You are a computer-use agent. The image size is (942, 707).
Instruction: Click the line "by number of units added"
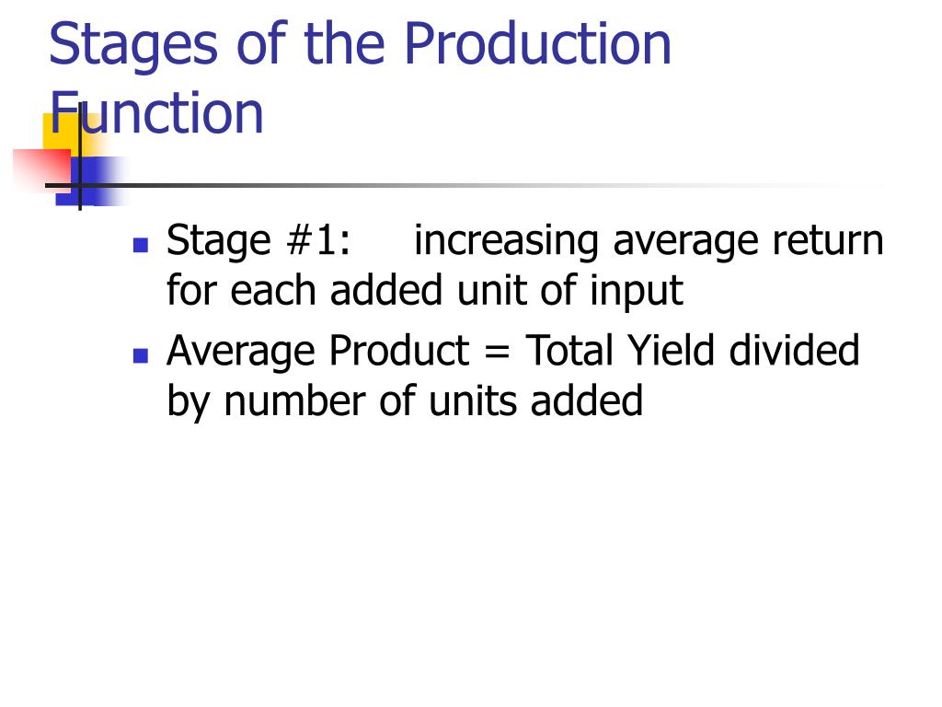pyautogui.click(x=405, y=401)
